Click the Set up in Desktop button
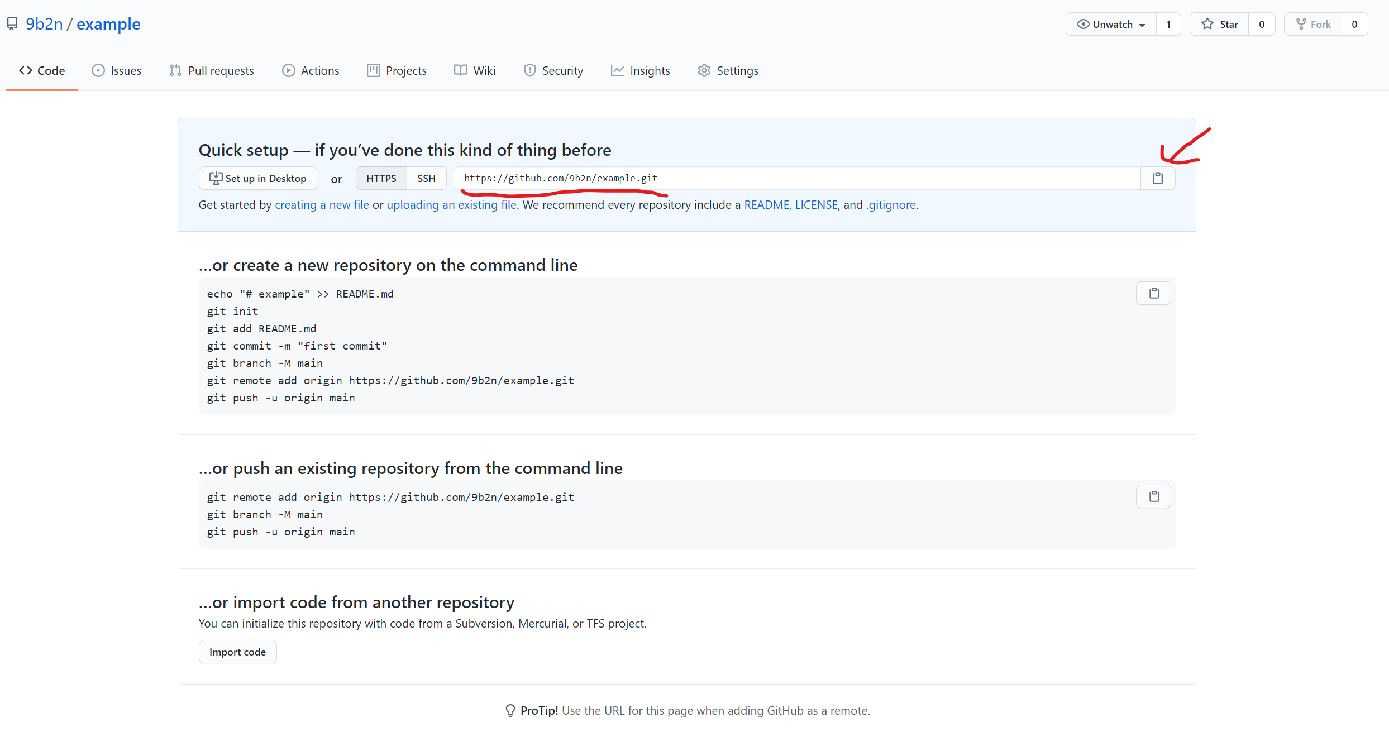The image size is (1389, 751). tap(258, 178)
